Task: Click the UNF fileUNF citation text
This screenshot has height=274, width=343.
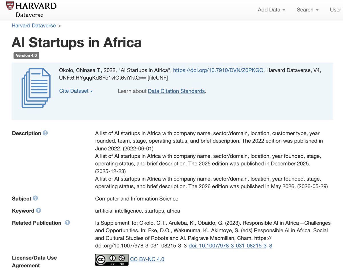Action: tap(113, 78)
